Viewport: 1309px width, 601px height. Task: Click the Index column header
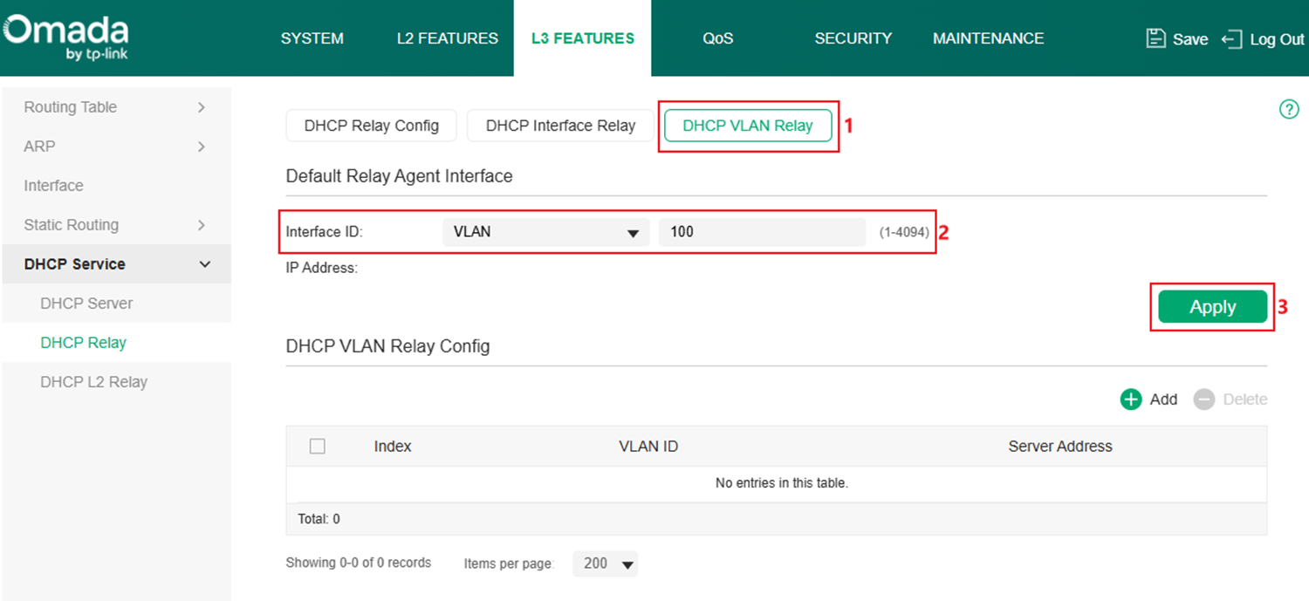393,446
